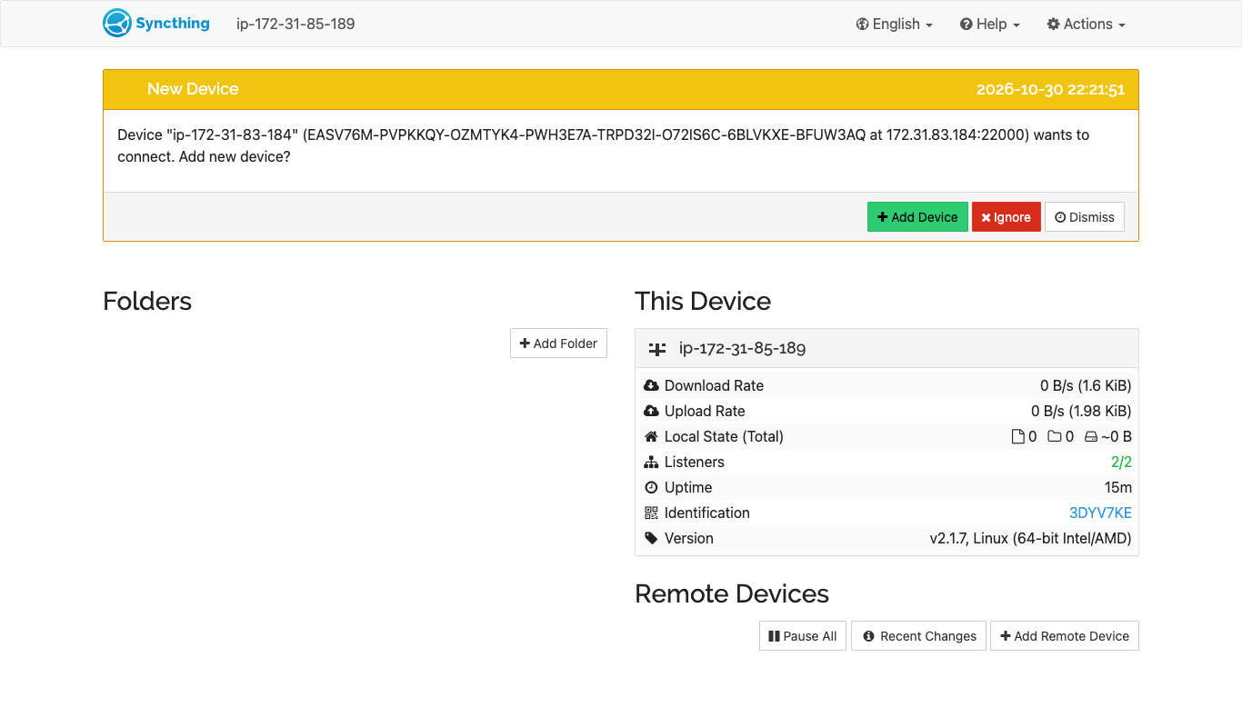Click the timestamp 2026-10-30 22:21:51
The image size is (1242, 727).
(1050, 89)
